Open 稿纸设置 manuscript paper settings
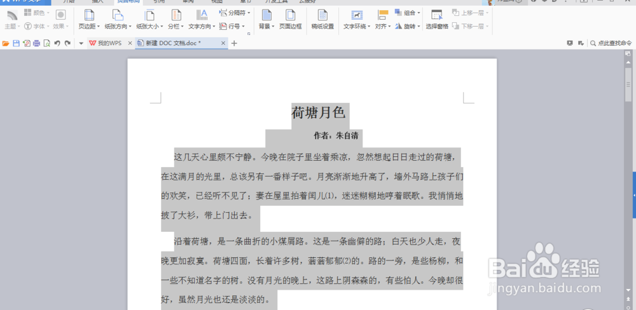636x310 pixels. click(x=322, y=20)
